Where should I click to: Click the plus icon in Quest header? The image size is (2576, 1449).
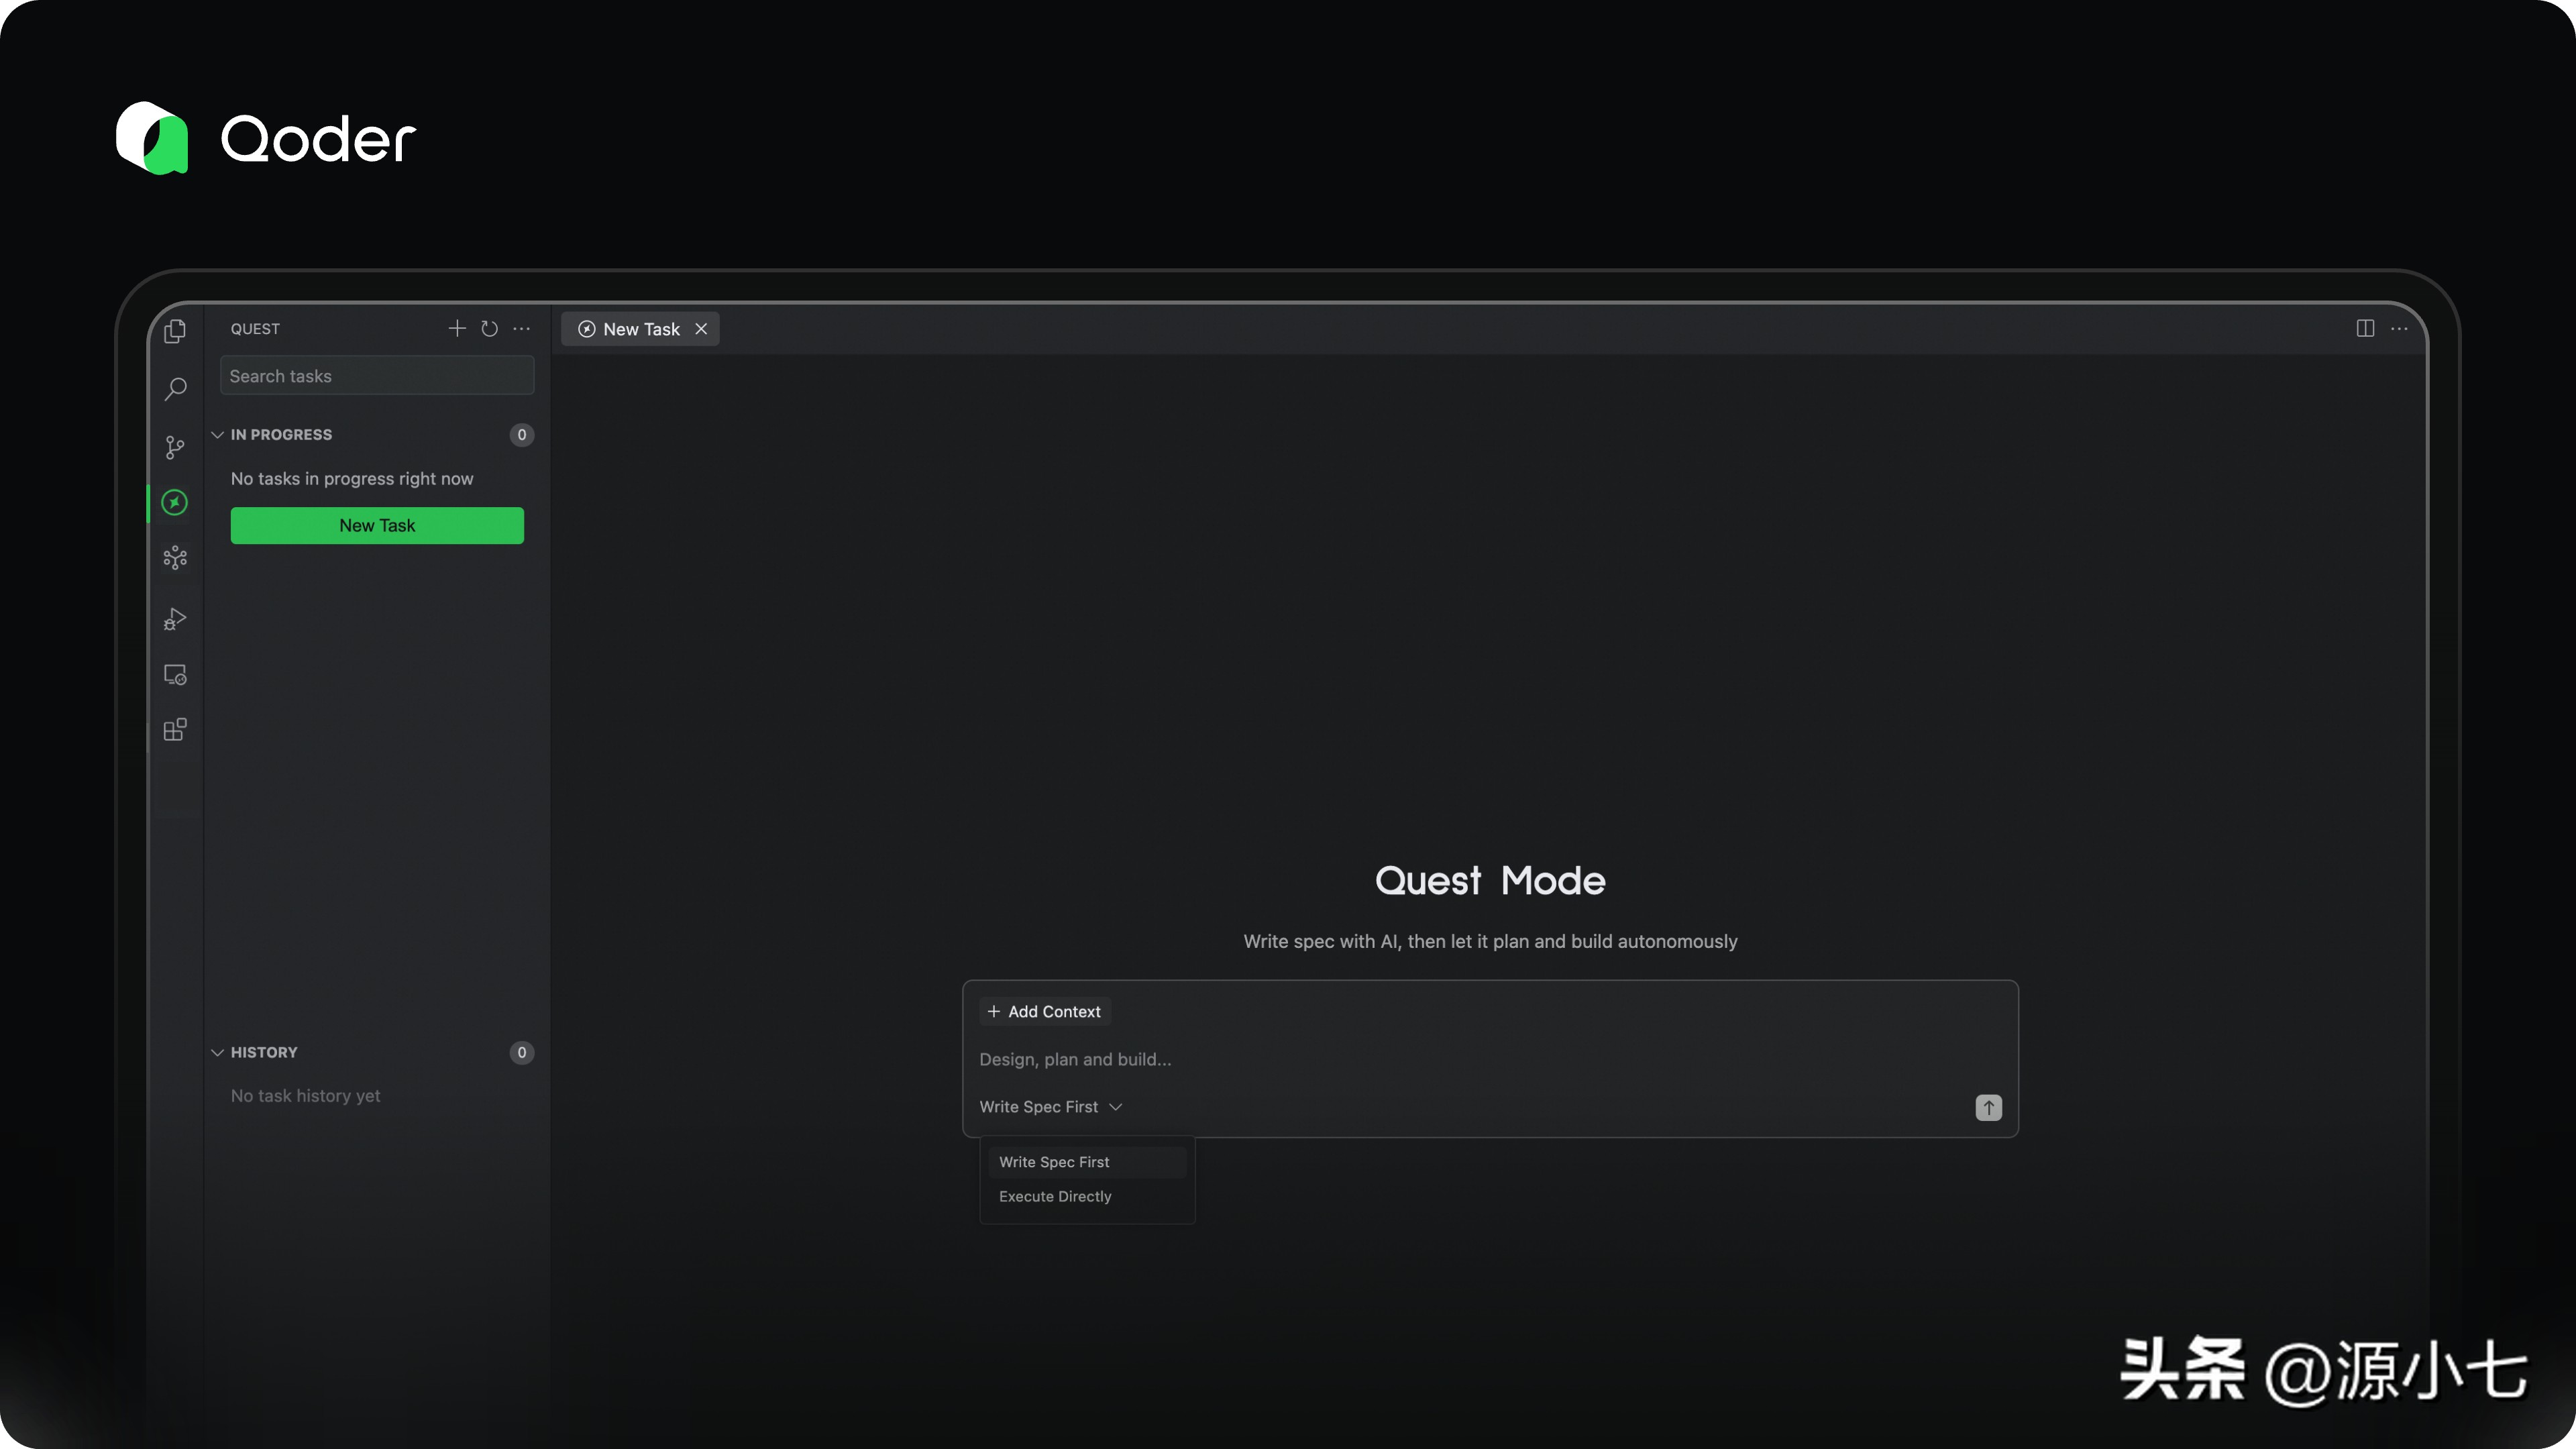(x=457, y=329)
